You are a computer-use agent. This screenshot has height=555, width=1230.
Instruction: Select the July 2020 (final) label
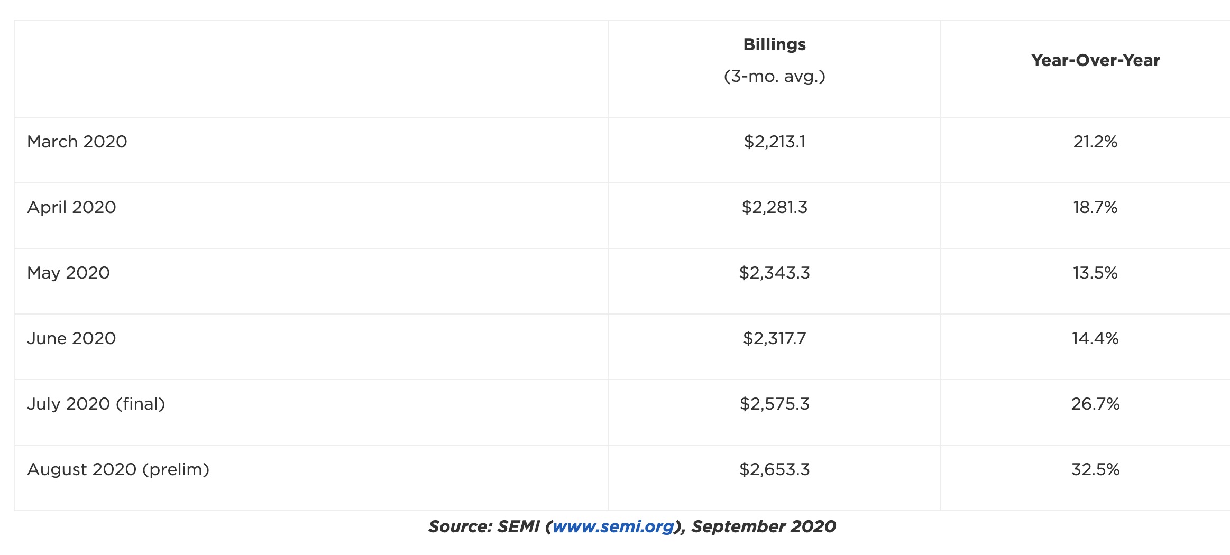click(x=96, y=404)
